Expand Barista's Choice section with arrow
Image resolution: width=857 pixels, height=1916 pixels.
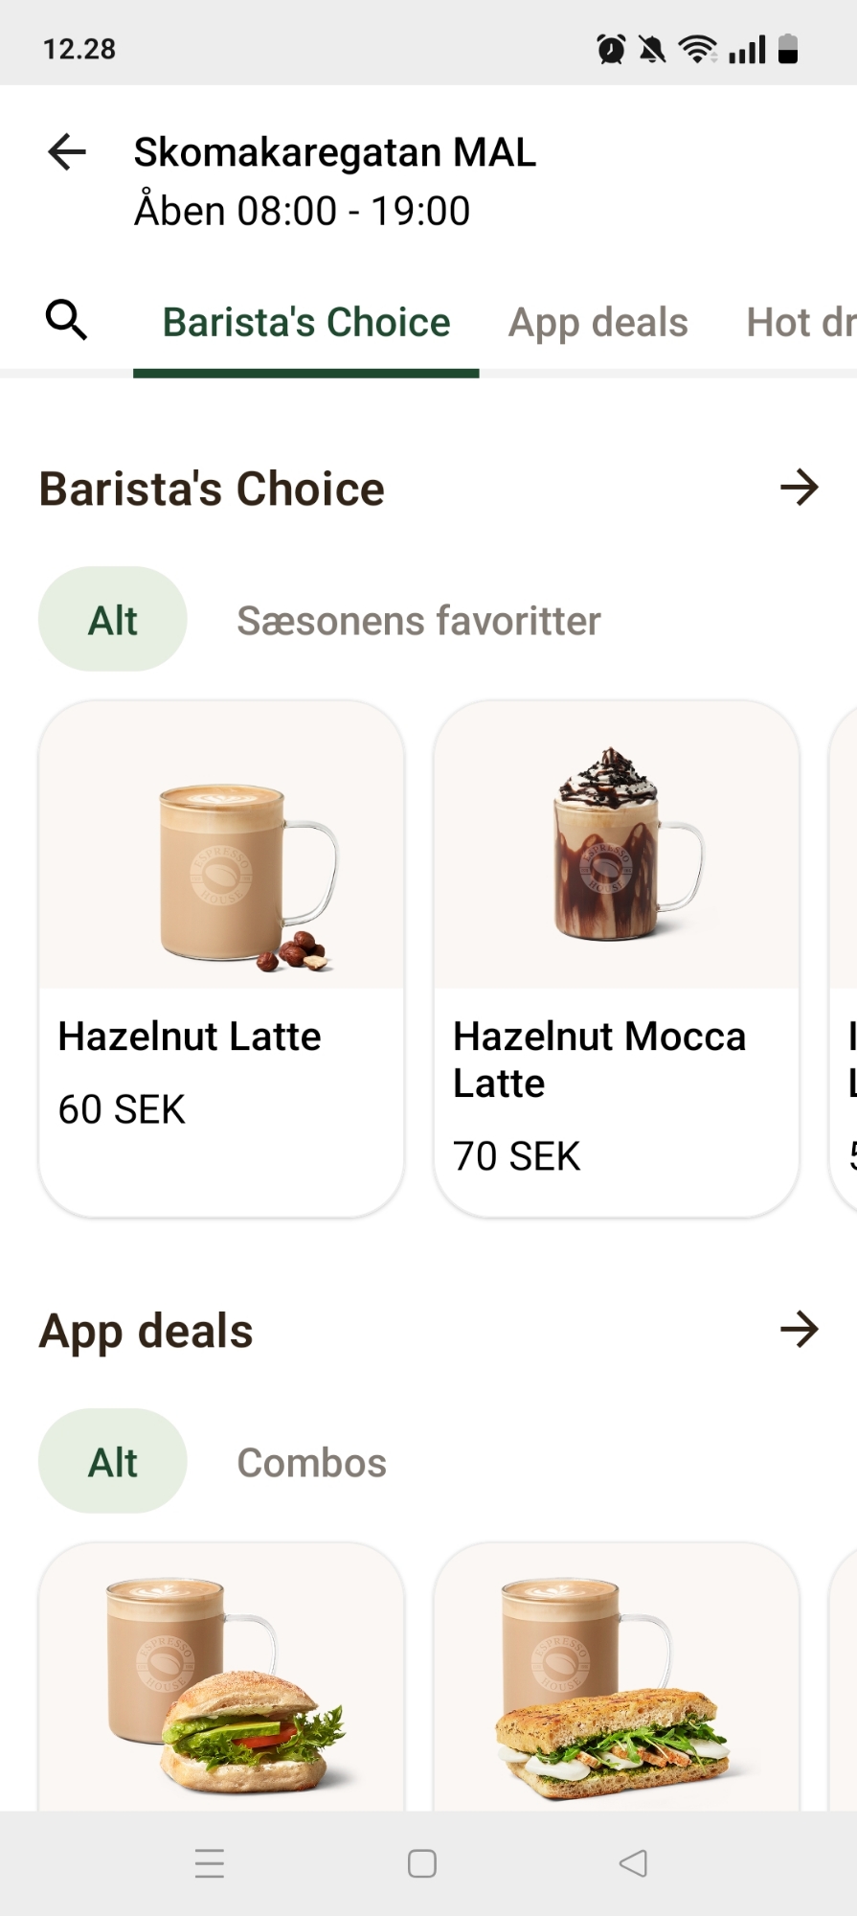coord(800,488)
